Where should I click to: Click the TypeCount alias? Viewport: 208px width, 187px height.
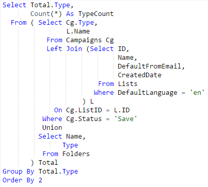(x=96, y=14)
